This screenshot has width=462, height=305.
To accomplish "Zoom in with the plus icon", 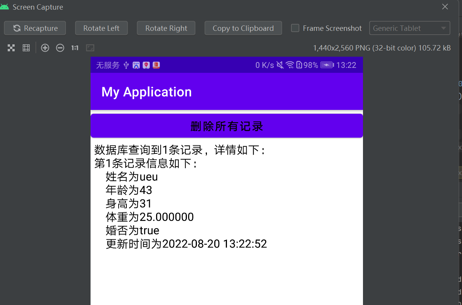I will pyautogui.click(x=45, y=48).
